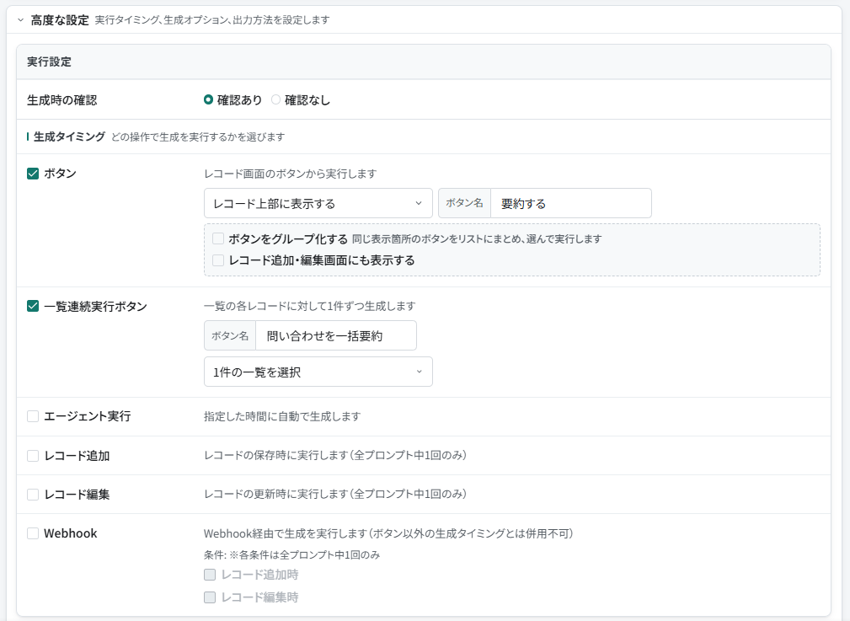Click the disabled レコード編集時 checkbox

pos(210,597)
